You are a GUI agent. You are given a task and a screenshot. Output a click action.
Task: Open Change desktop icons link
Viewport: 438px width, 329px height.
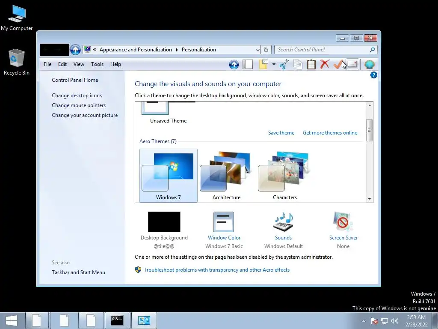[77, 96]
